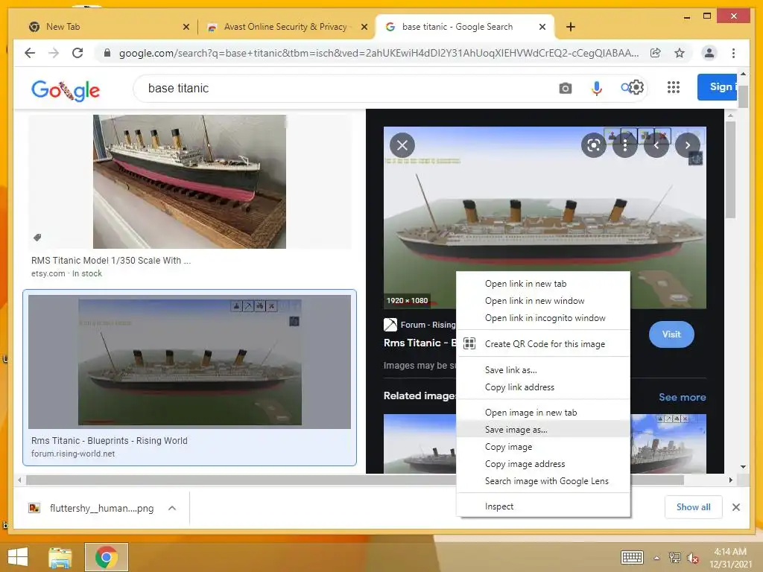Open Chrome profile avatar
763x572 pixels.
[709, 53]
